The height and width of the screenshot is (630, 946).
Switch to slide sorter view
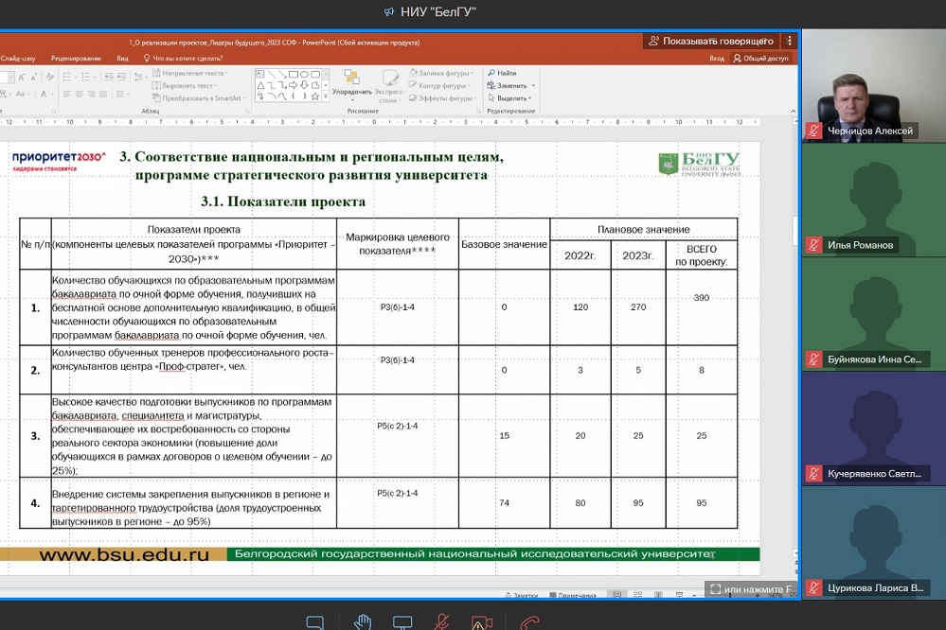click(637, 595)
